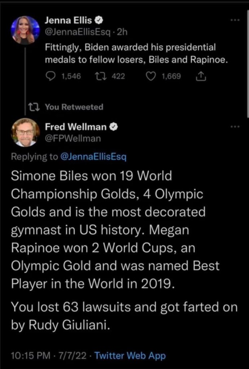Open Jenna Ellis profile picture

coord(25,30)
